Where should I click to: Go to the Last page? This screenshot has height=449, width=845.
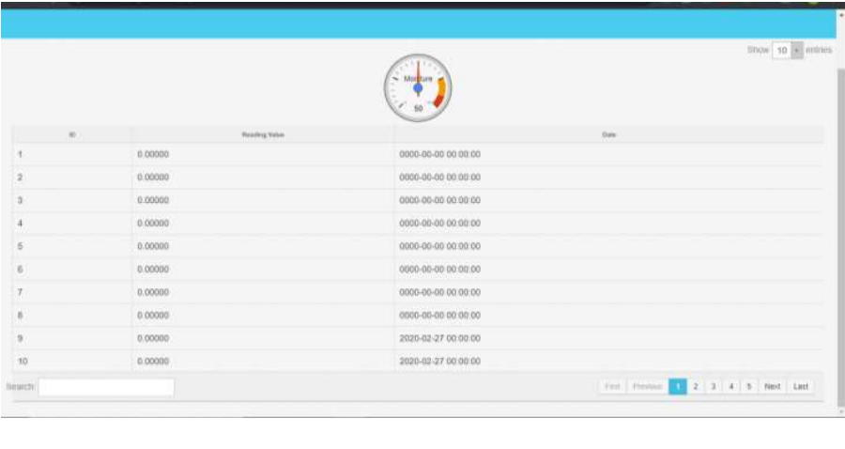(801, 386)
